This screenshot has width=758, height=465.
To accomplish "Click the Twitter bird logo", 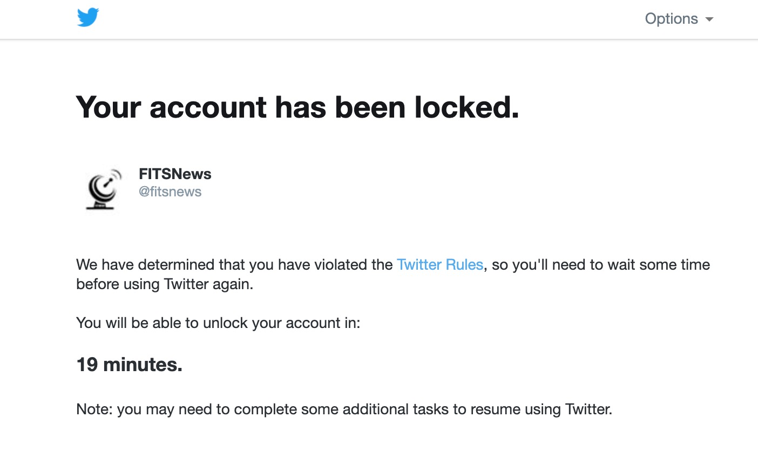I will click(x=88, y=18).
